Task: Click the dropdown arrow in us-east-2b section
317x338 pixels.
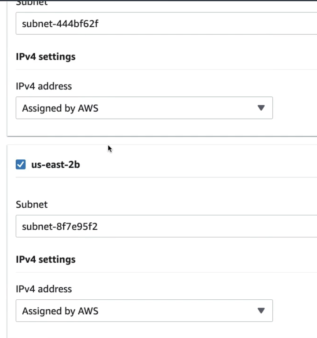Action: [x=261, y=311]
